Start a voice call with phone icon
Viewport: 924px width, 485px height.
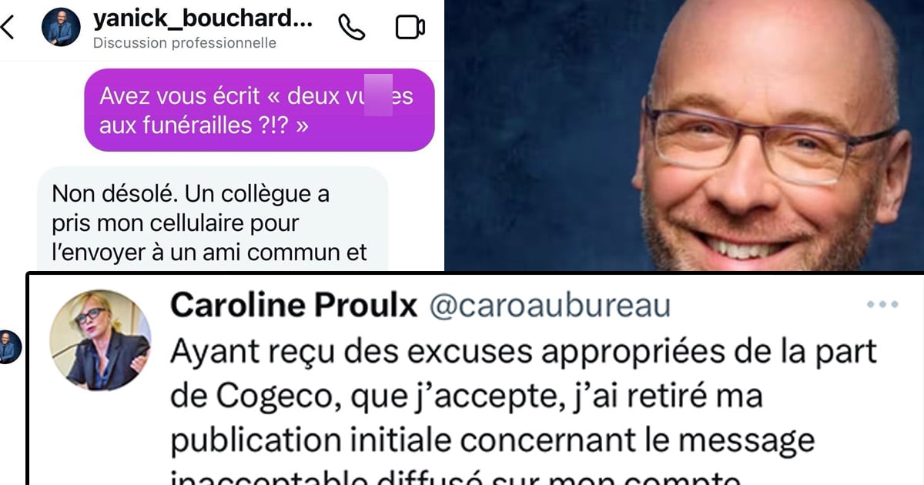point(351,28)
